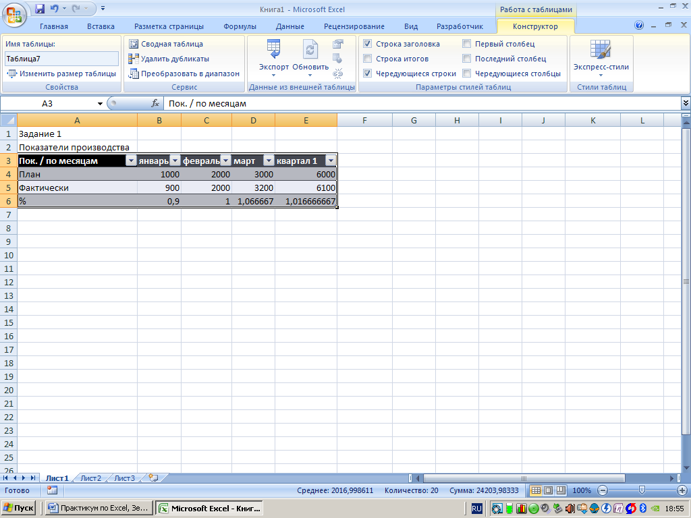Image resolution: width=691 pixels, height=518 pixels.
Task: Open filter dropdown for февраль column
Action: [x=225, y=161]
